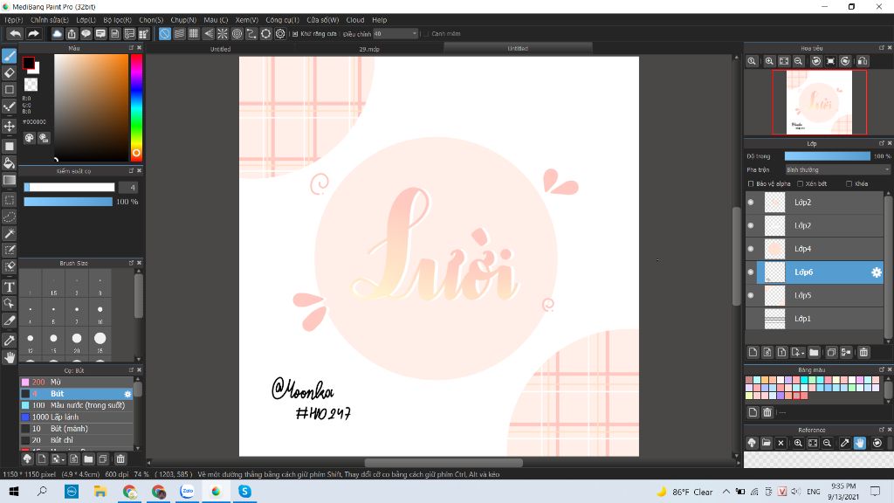Open the Chỉnh sửa menu
The height and width of the screenshot is (503, 894).
[x=50, y=20]
